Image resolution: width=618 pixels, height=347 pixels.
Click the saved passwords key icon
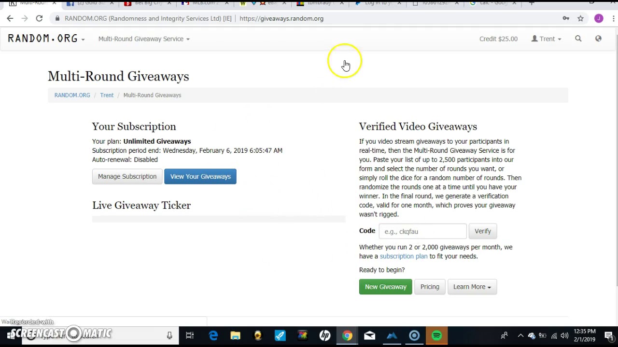(566, 18)
